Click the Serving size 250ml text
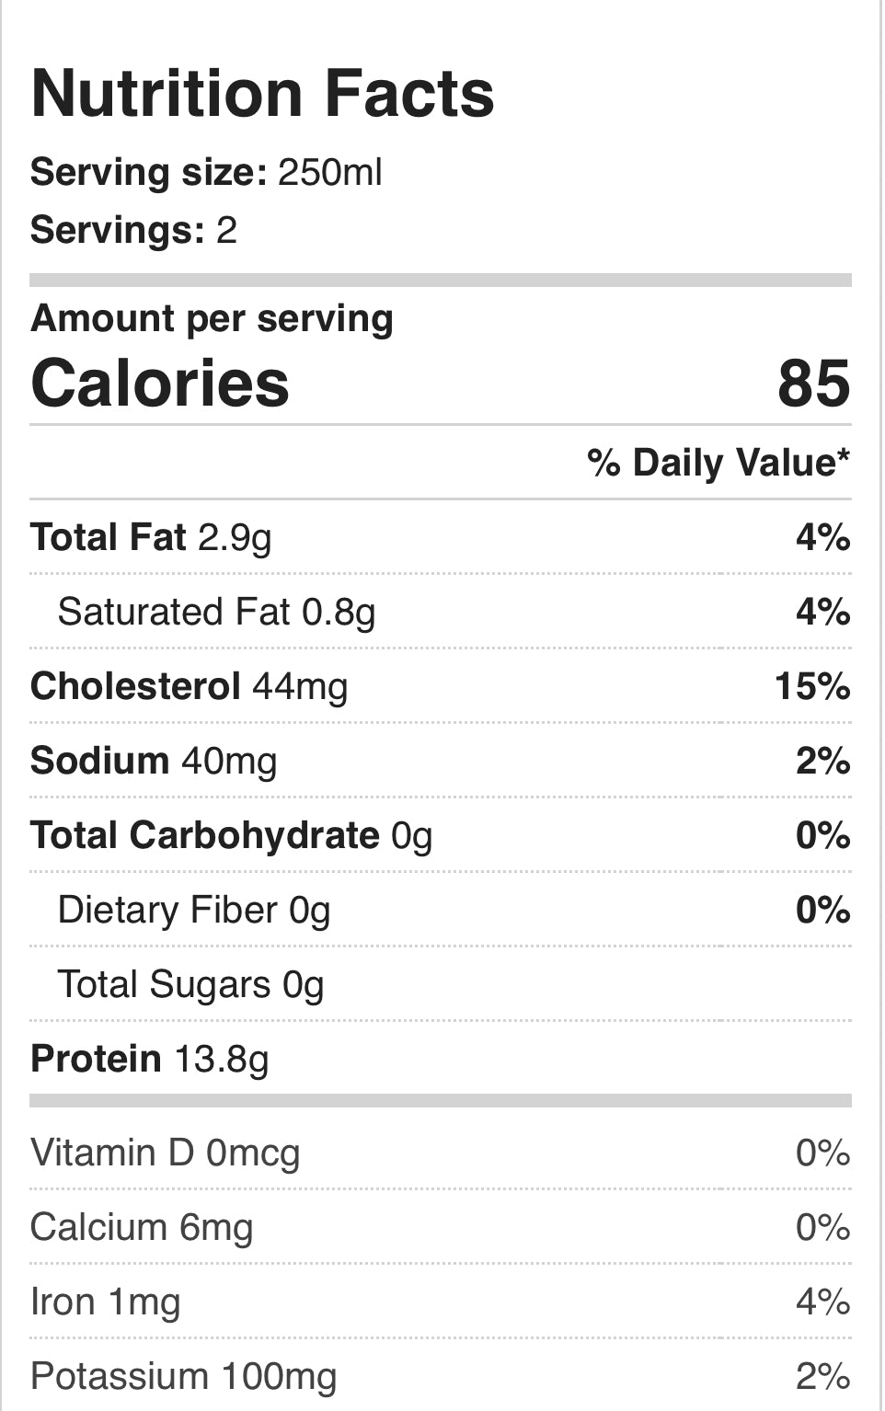Viewport: 885px width, 1411px height. 206,173
